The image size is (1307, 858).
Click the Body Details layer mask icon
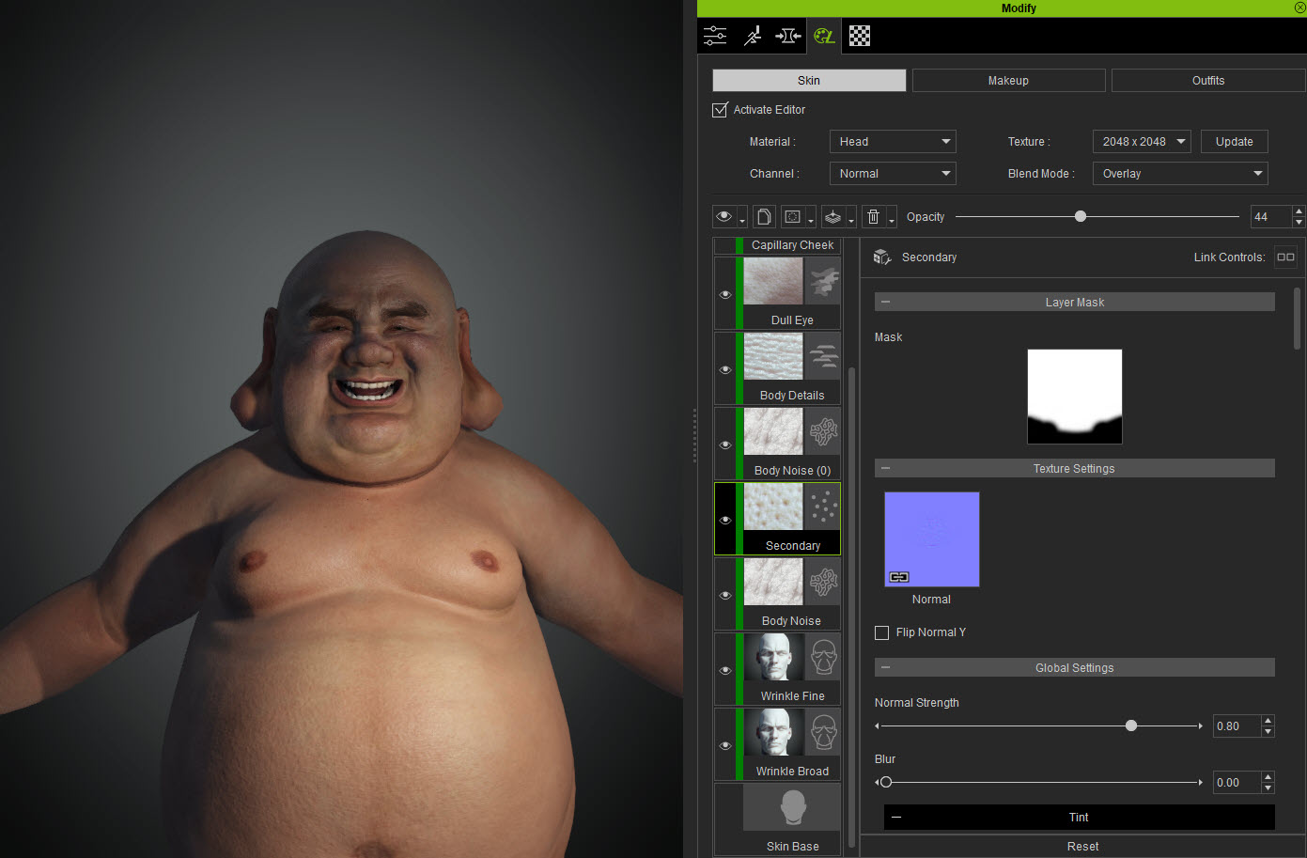823,356
